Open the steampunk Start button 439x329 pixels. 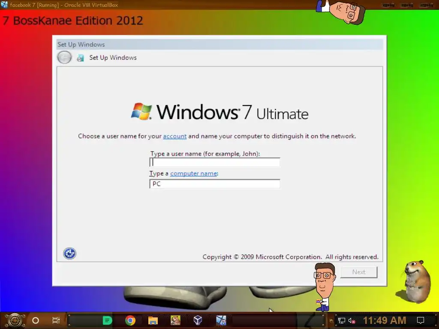pyautogui.click(x=15, y=320)
